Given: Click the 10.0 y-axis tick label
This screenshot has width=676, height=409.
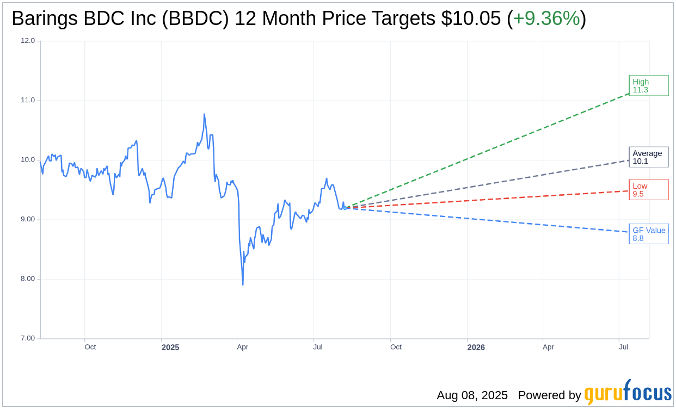Looking at the screenshot, I should click(x=28, y=160).
